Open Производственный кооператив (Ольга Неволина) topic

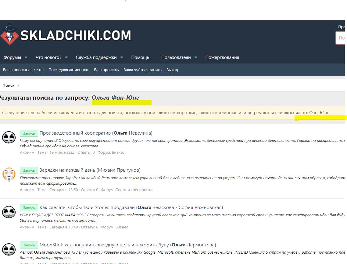click(x=96, y=133)
